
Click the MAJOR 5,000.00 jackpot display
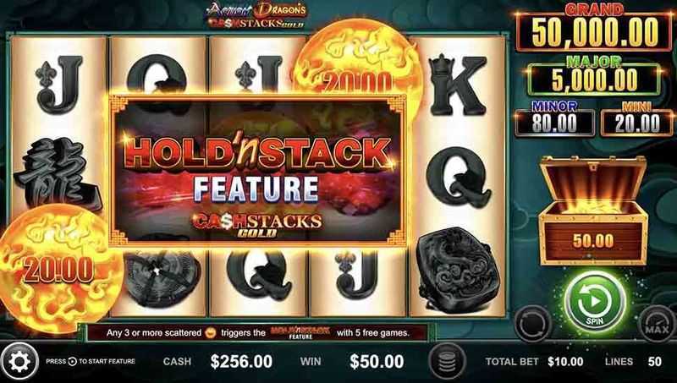[x=594, y=75]
